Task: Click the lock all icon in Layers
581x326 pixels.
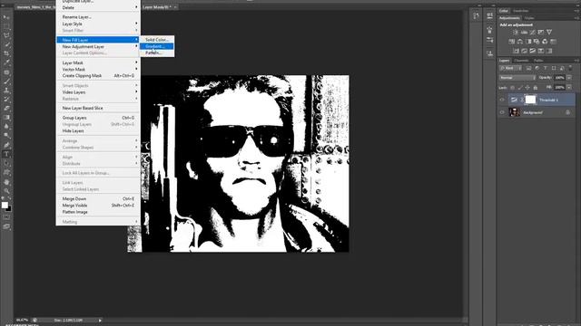Action: click(536, 88)
